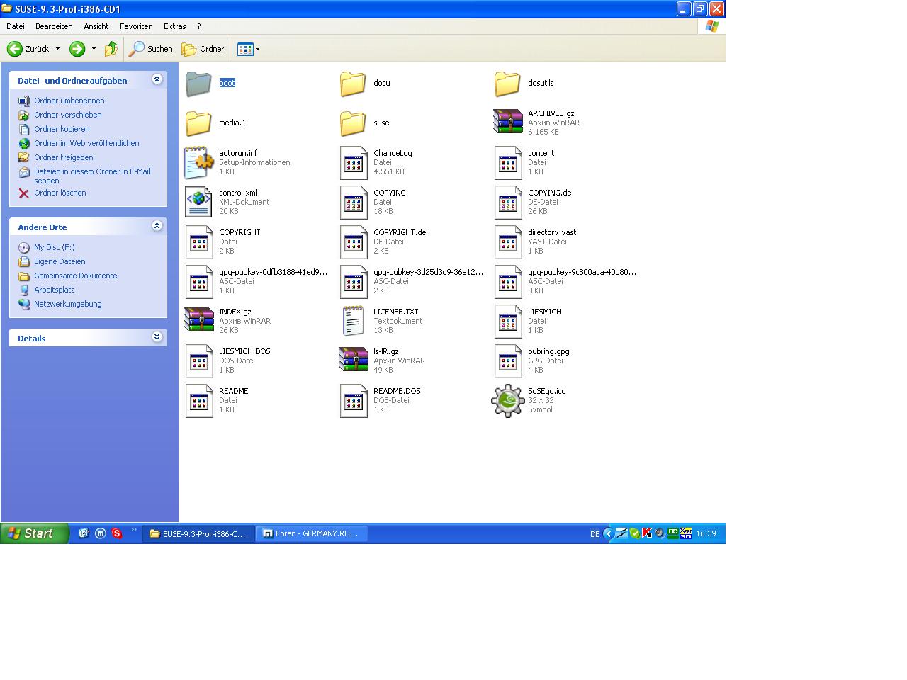Open the Extras menu
This screenshot has height=680, width=907.
175,26
